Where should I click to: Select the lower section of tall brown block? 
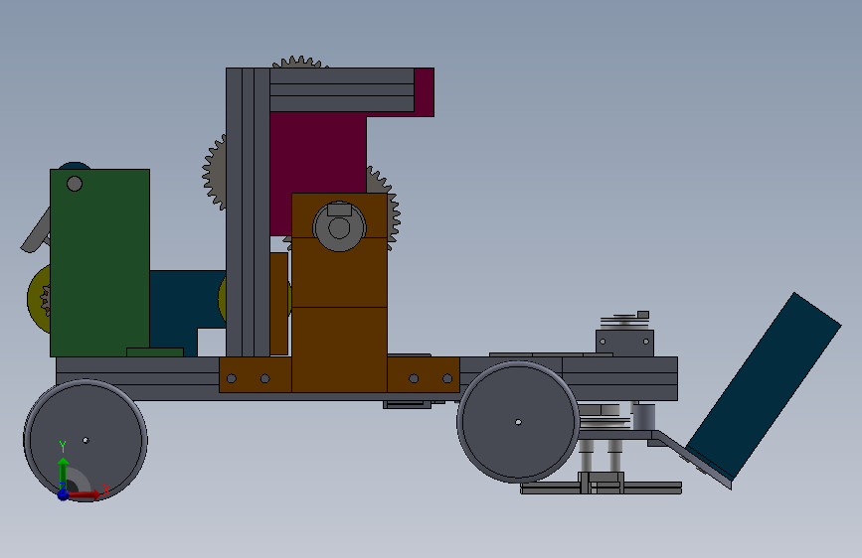click(x=339, y=349)
